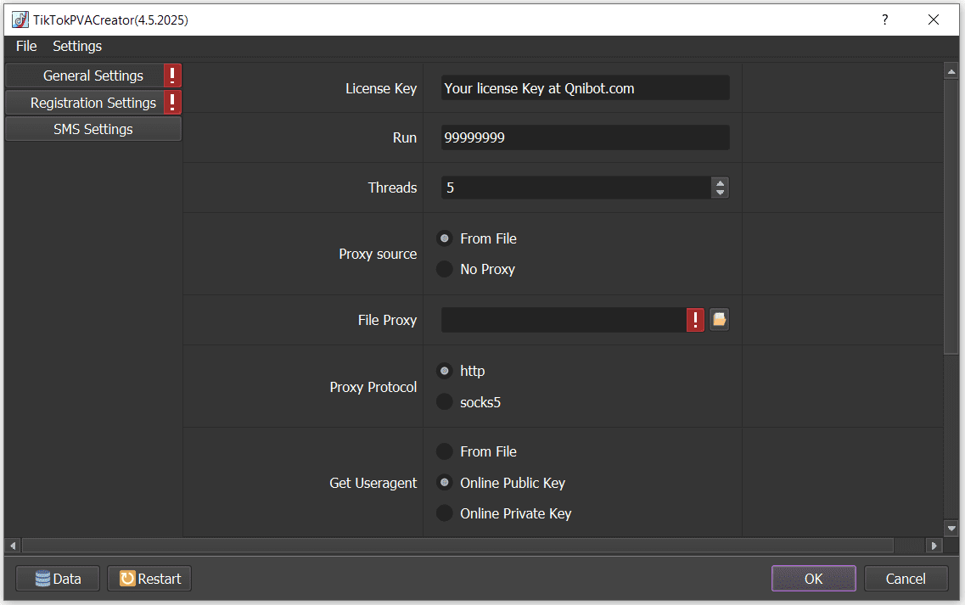Image resolution: width=965 pixels, height=605 pixels.
Task: Click the File Proxy browse folder icon
Action: 719,319
